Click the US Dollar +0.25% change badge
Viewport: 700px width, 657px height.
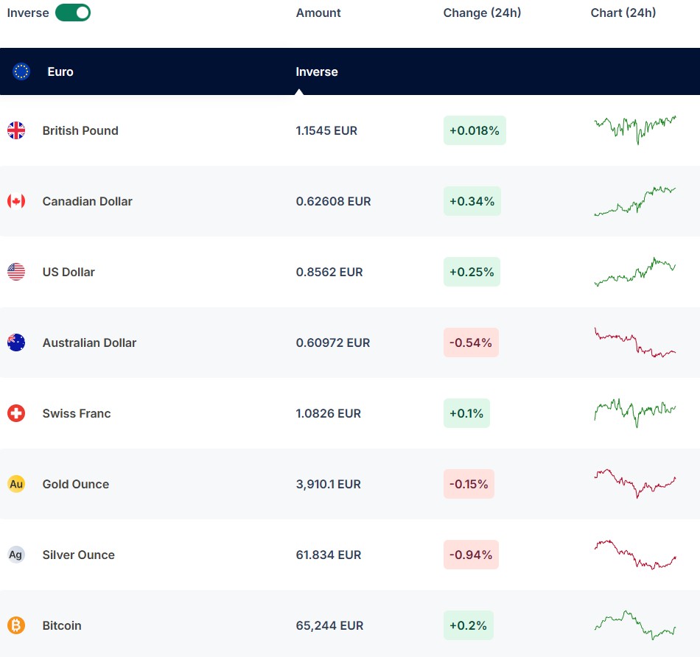pos(472,272)
